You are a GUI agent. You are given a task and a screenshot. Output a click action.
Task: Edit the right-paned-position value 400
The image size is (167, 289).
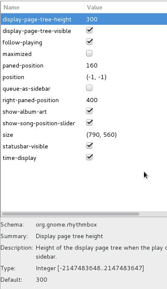(92, 100)
